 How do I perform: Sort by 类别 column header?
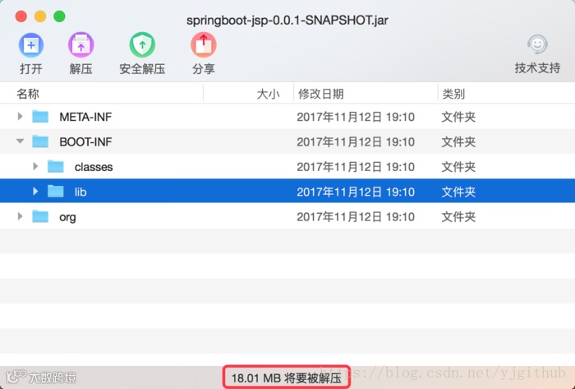pos(453,94)
